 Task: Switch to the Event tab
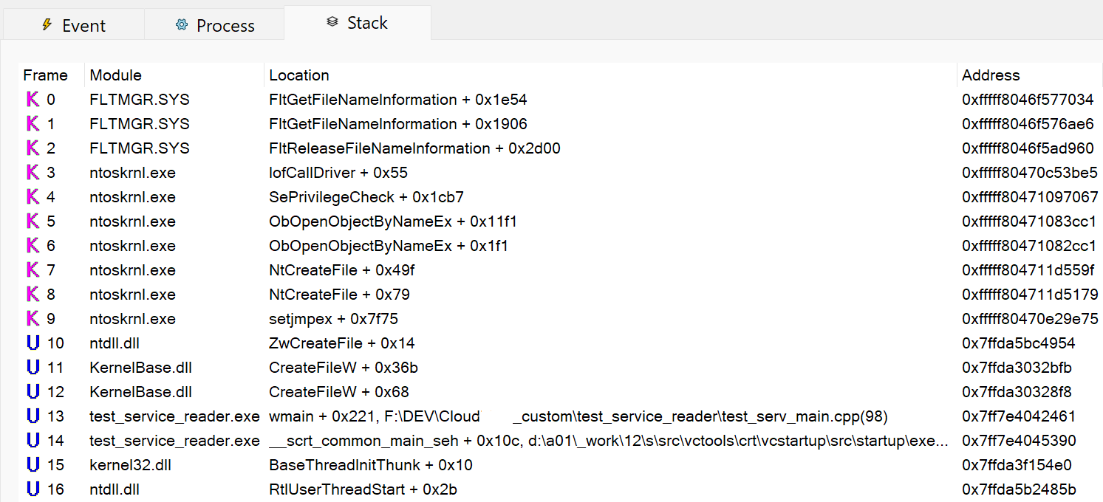click(x=74, y=24)
